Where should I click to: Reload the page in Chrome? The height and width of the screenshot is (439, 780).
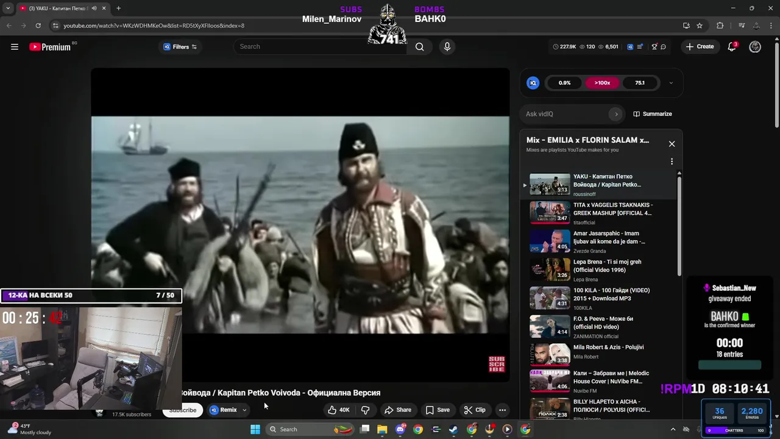pos(38,26)
